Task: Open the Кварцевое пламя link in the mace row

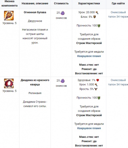Action: click(x=89, y=56)
